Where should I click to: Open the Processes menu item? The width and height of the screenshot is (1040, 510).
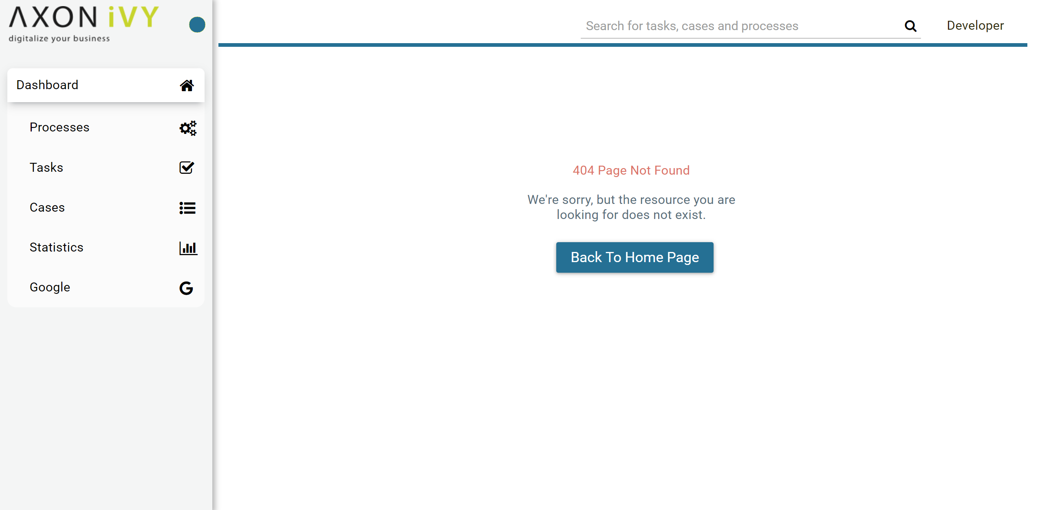pos(106,127)
